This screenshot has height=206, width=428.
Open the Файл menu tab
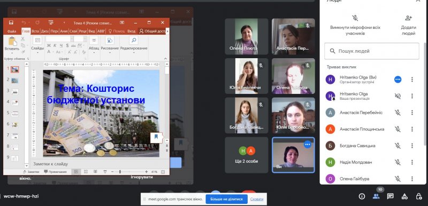pos(12,31)
